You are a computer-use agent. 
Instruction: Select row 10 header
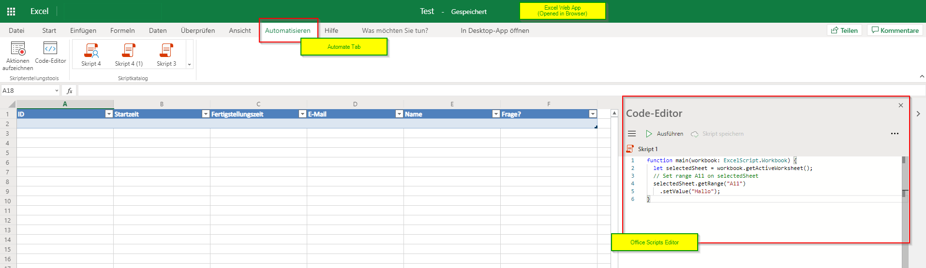8,201
